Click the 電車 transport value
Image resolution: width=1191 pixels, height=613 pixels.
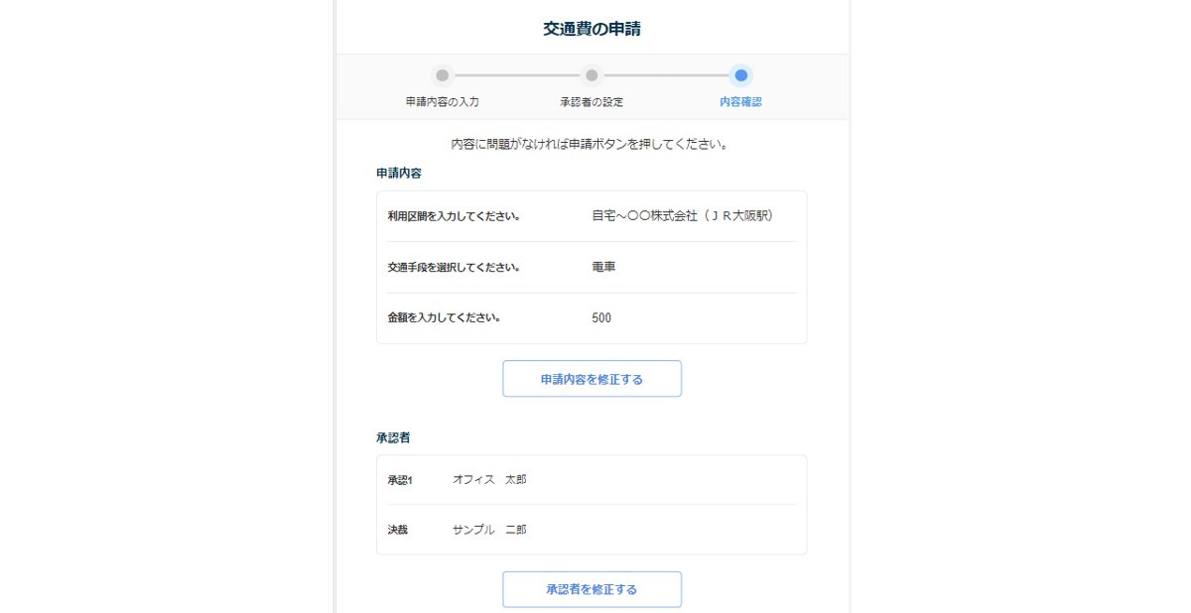click(x=603, y=267)
